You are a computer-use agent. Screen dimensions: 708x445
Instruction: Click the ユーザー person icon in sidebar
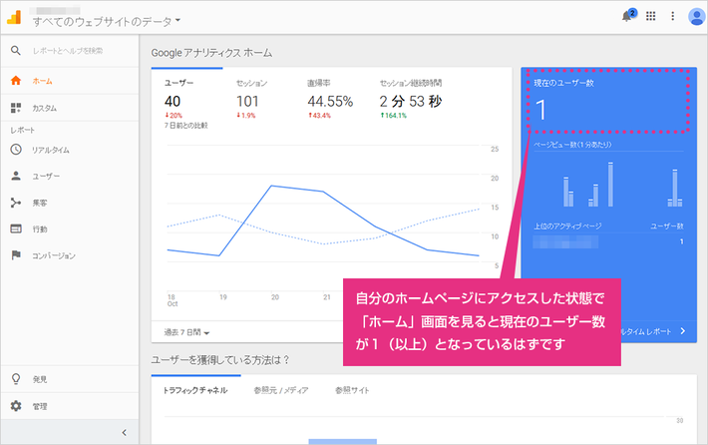point(16,176)
